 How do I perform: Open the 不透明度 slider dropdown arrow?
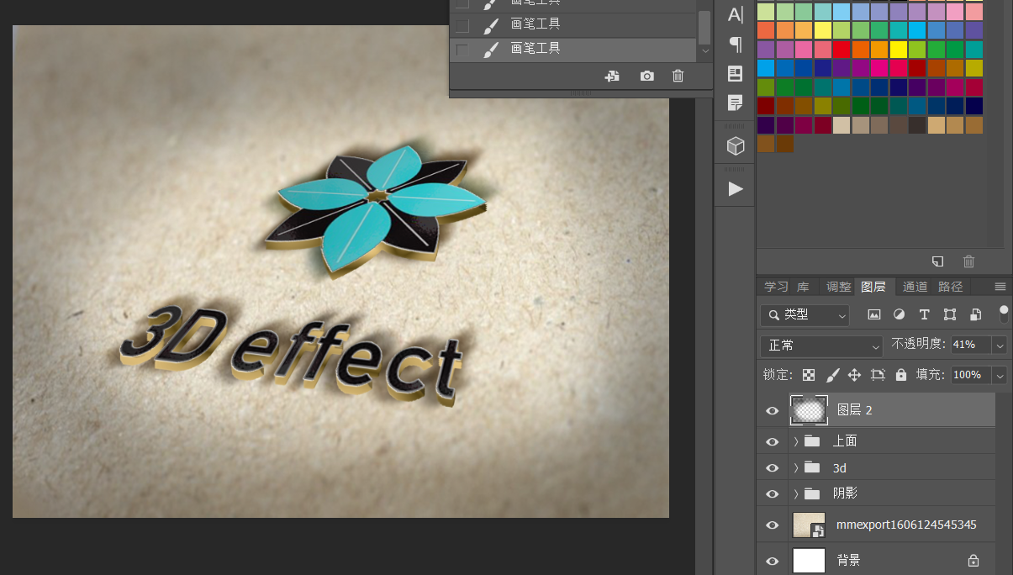pyautogui.click(x=1000, y=345)
